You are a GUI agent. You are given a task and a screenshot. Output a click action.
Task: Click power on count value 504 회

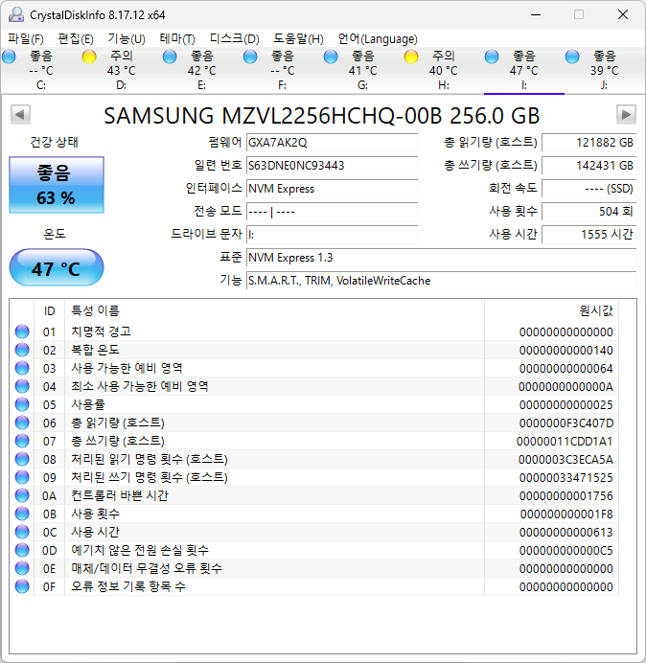point(588,212)
